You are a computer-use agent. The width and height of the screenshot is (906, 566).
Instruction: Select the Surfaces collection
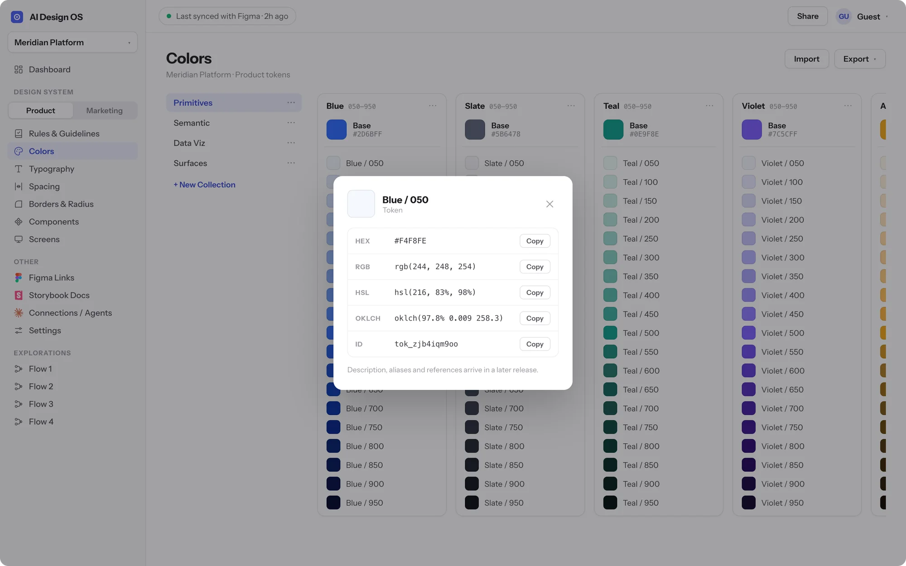pos(234,163)
